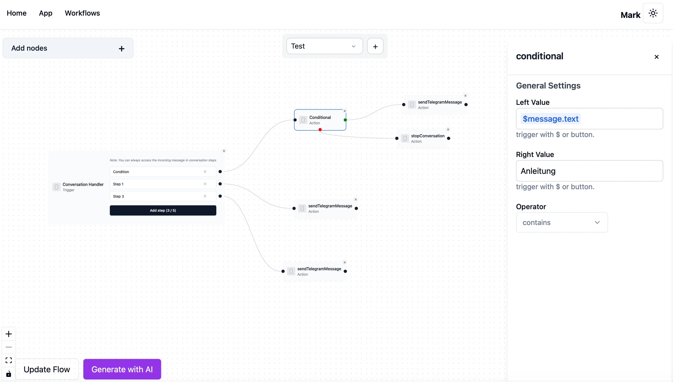The image size is (673, 382).
Task: Delete the stopConversation node
Action: tap(448, 129)
